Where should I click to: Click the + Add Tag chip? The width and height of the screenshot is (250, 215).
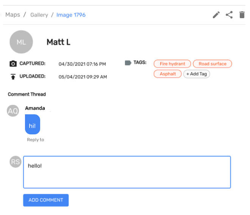(x=197, y=74)
